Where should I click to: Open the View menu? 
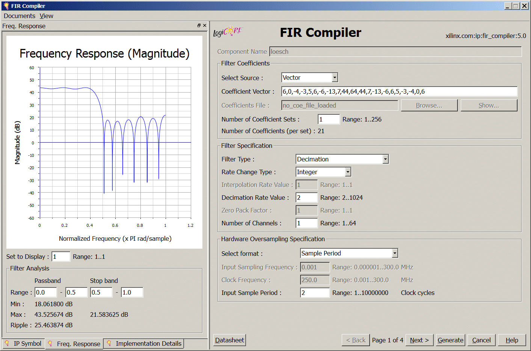tap(47, 16)
